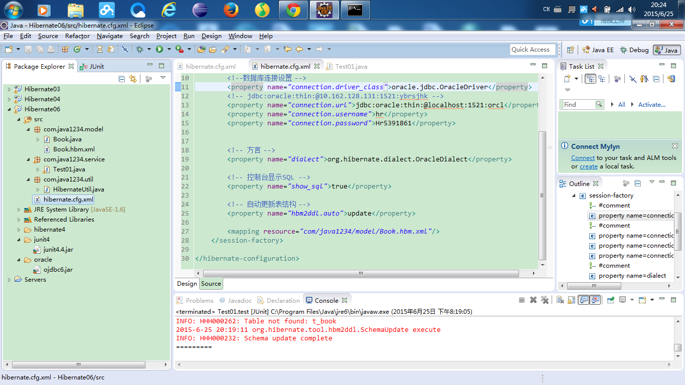Switch to Java EE perspective button

click(598, 50)
